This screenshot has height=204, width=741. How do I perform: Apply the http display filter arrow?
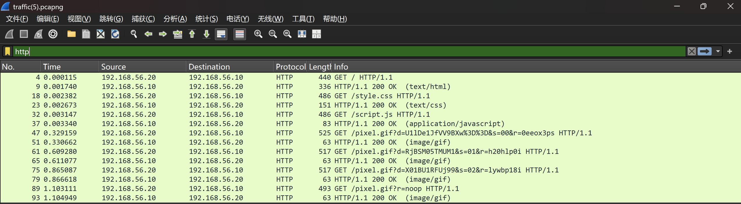(x=705, y=52)
